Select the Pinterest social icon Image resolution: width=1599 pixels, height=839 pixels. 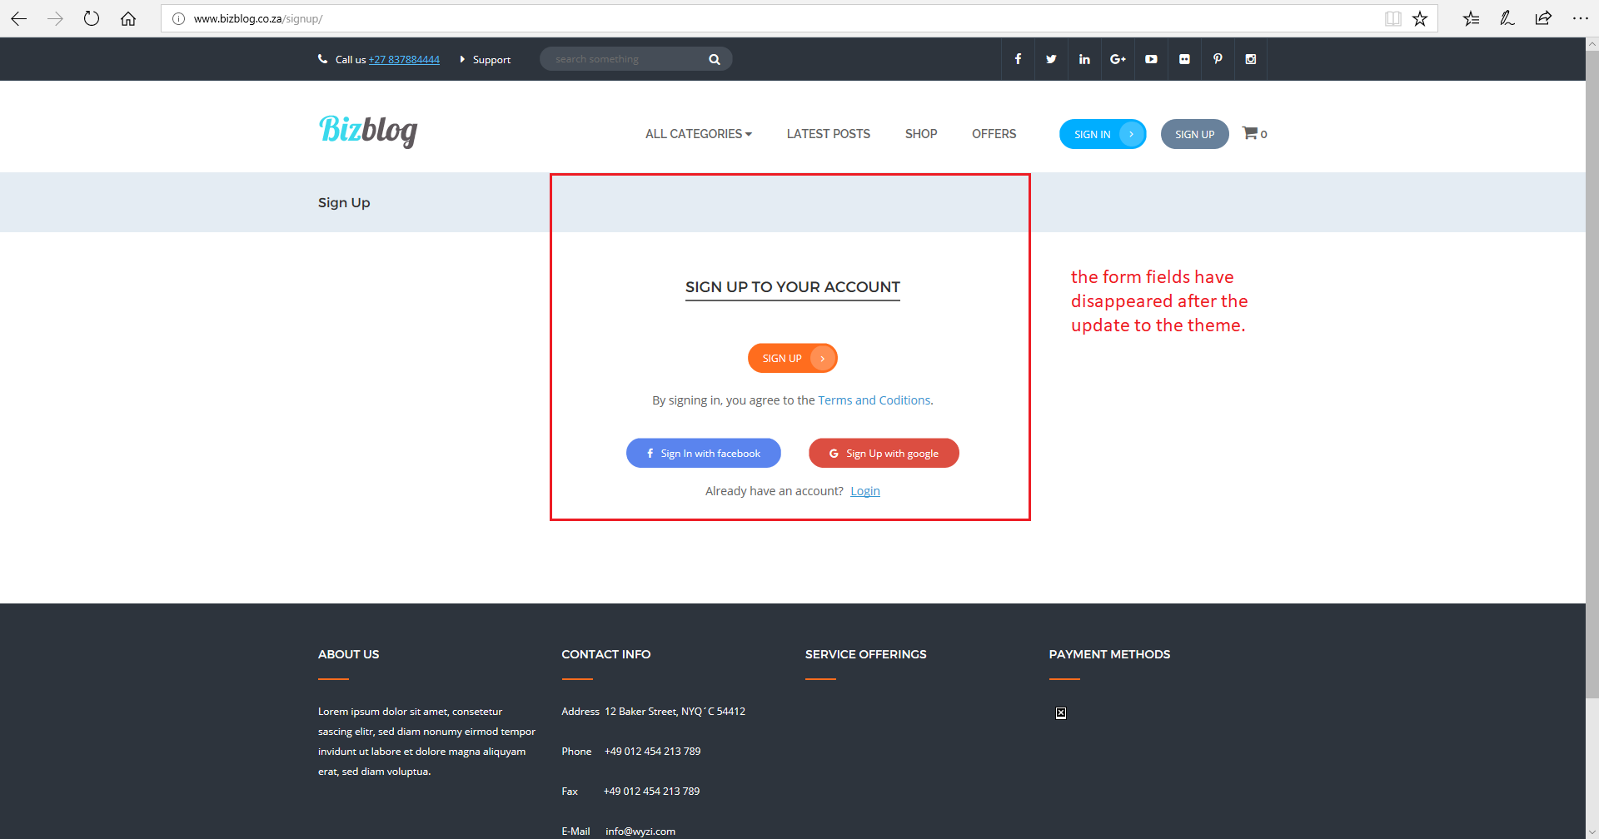(x=1217, y=58)
